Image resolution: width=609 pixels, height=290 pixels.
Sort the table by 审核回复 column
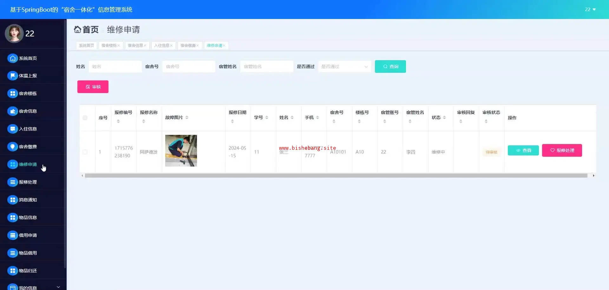(x=461, y=121)
